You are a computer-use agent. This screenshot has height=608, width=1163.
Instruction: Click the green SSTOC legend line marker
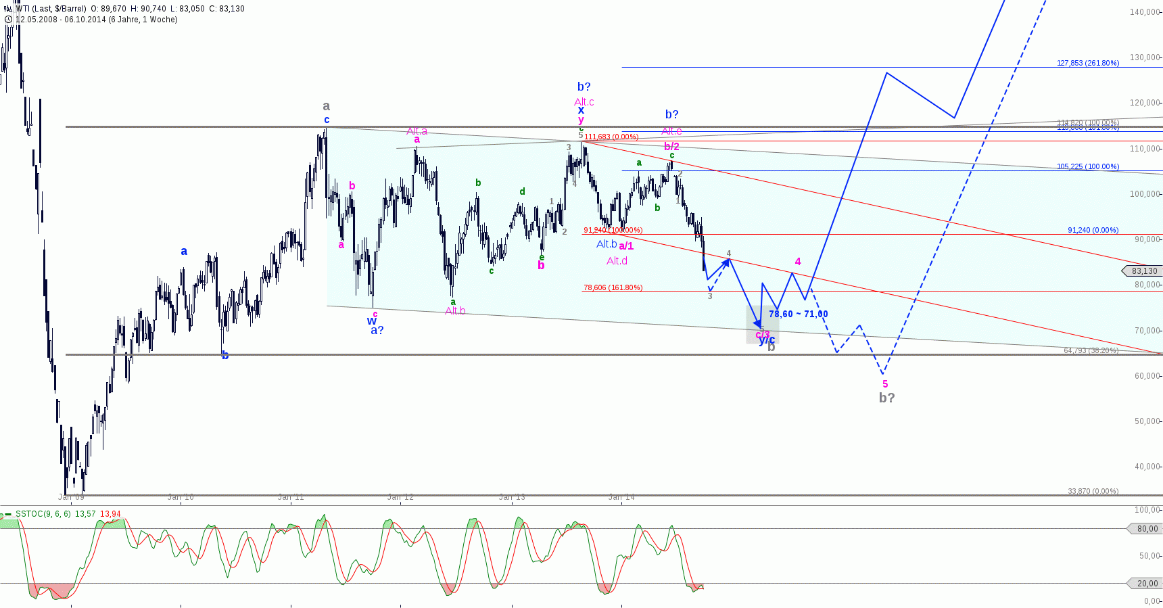coord(7,515)
